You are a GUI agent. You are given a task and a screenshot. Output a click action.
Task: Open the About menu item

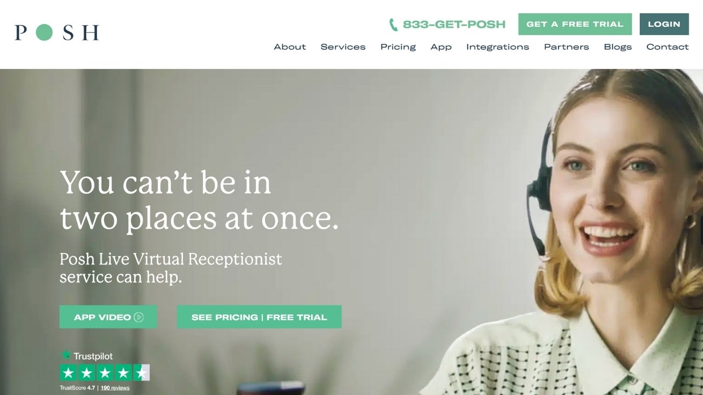click(x=290, y=47)
